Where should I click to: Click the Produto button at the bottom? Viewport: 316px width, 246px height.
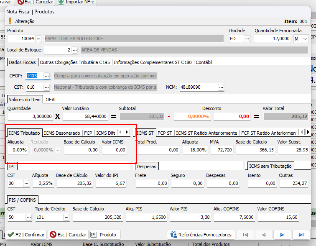click(x=104, y=235)
